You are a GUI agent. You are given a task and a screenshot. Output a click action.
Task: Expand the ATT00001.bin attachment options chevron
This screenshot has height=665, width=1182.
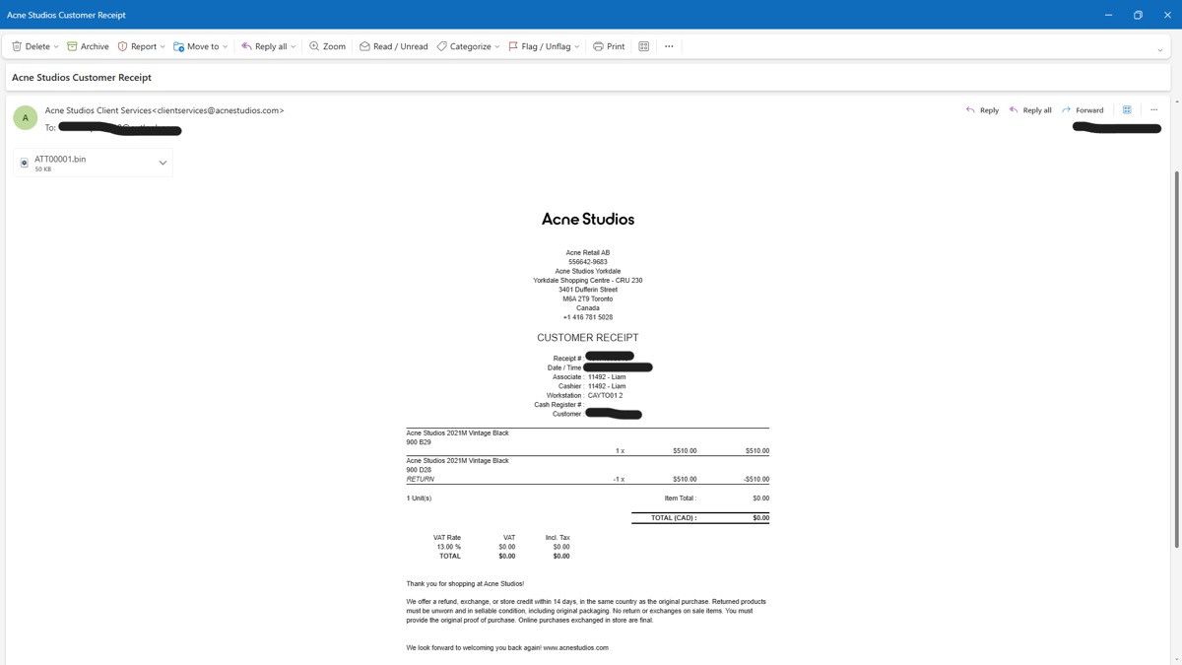[163, 163]
